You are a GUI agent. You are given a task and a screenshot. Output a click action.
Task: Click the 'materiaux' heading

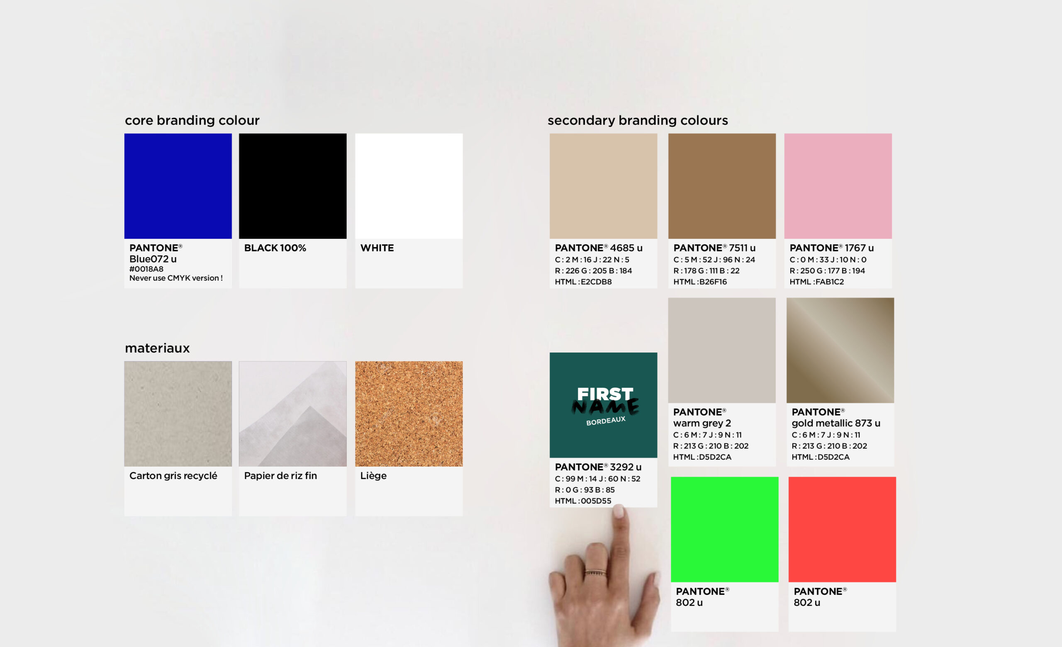[157, 348]
